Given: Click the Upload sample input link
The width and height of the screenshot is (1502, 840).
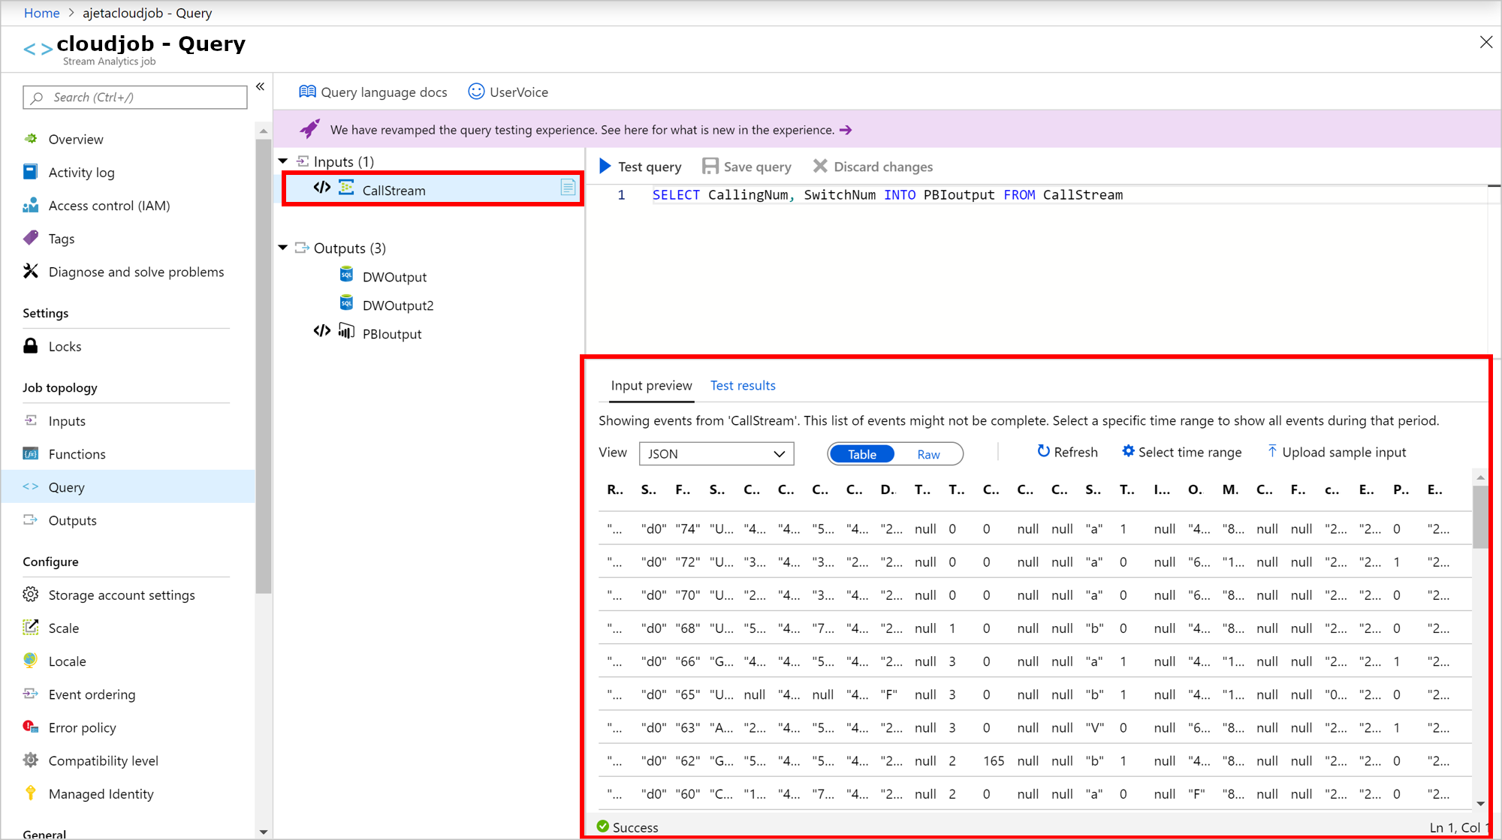Looking at the screenshot, I should point(1336,451).
